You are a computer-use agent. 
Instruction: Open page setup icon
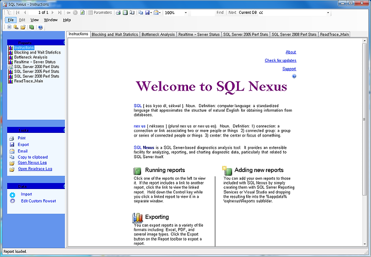(132, 12)
